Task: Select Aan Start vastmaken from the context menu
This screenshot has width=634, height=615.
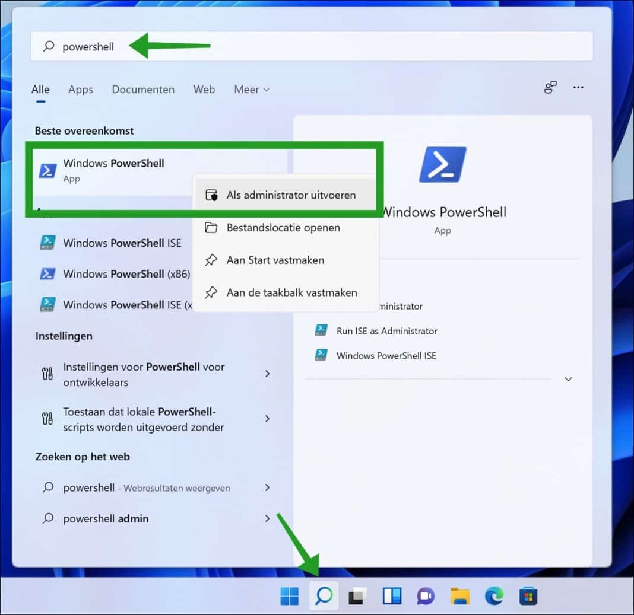Action: click(275, 260)
